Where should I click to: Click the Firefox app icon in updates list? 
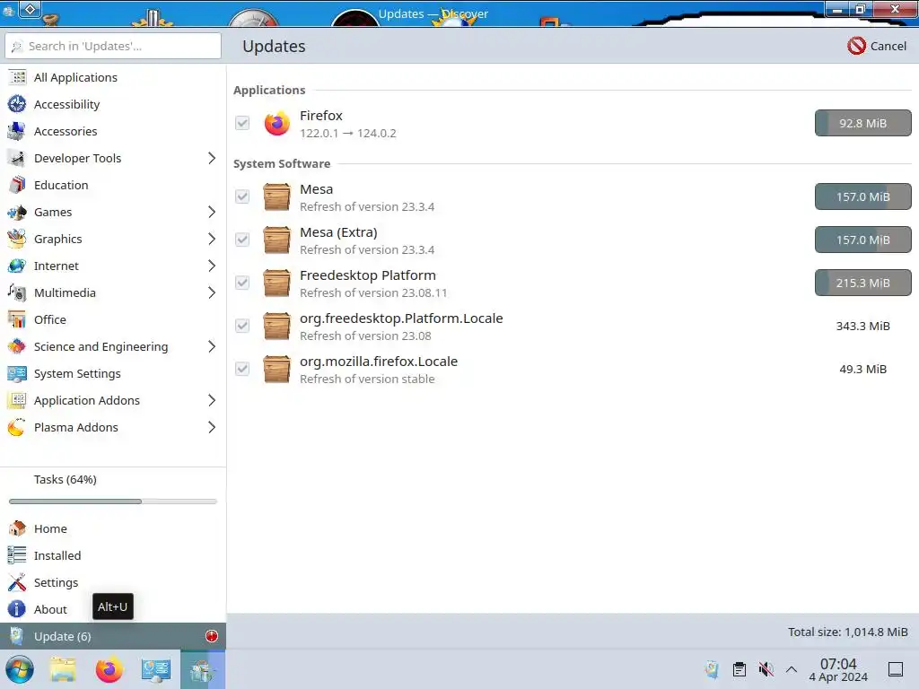276,123
